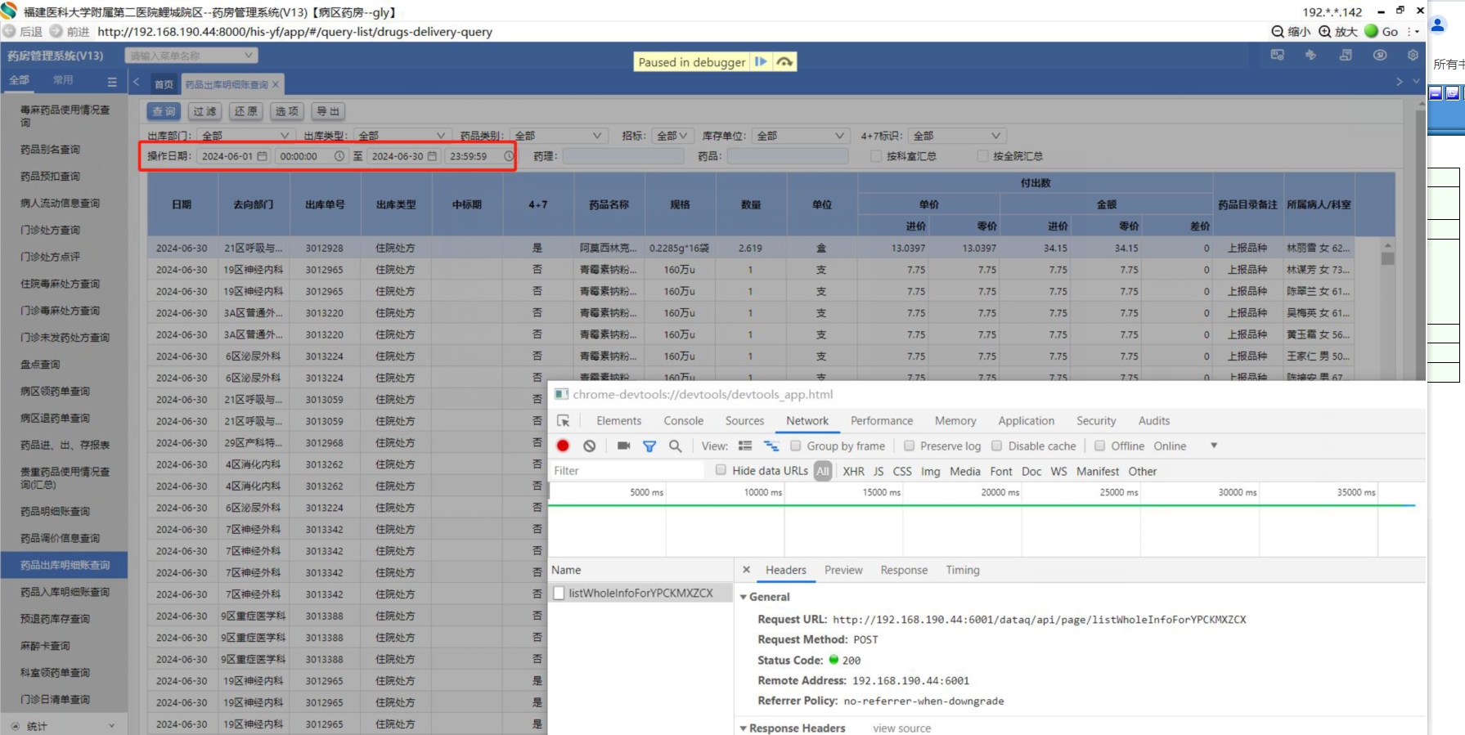This screenshot has width=1465, height=735.
Task: Toggle the DevTools network filter funnel icon
Action: (x=649, y=446)
